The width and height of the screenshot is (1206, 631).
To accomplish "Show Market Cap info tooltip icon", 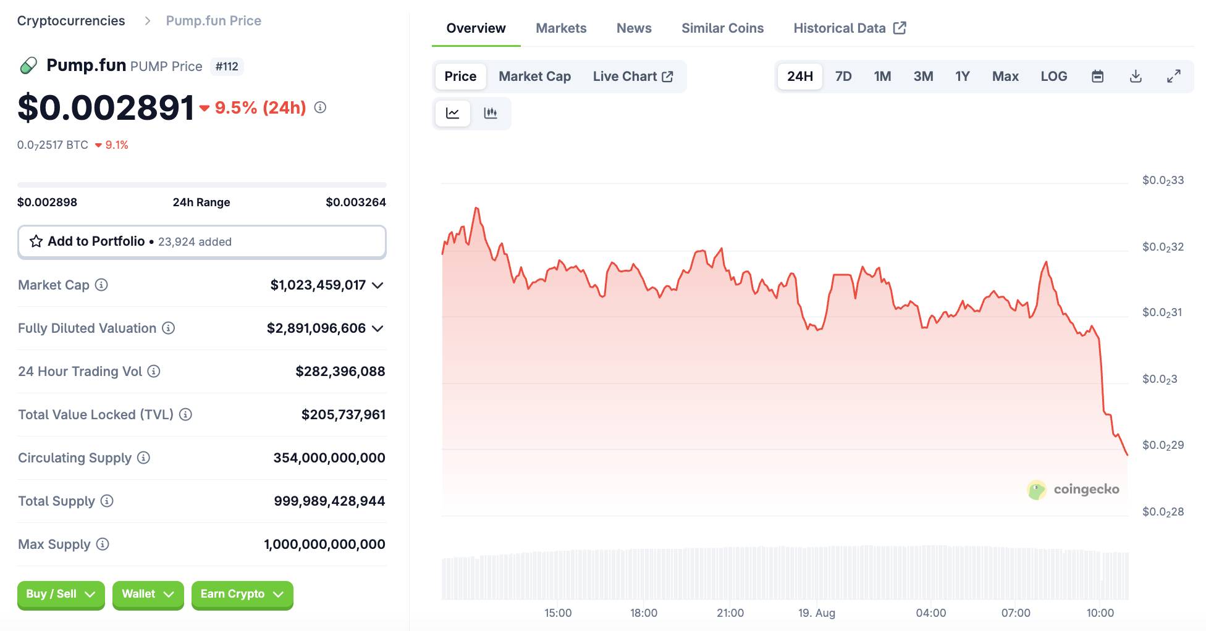I will point(101,285).
